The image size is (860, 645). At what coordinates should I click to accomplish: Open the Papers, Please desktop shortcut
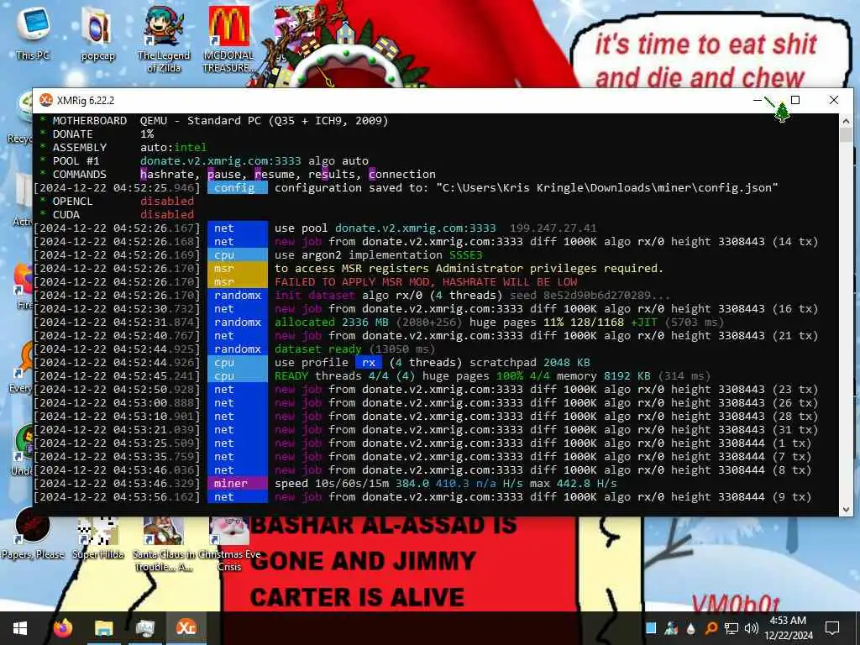pos(33,533)
